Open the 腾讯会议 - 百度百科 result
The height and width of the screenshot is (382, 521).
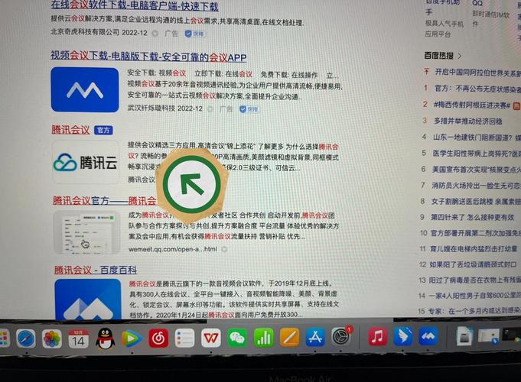(x=96, y=270)
